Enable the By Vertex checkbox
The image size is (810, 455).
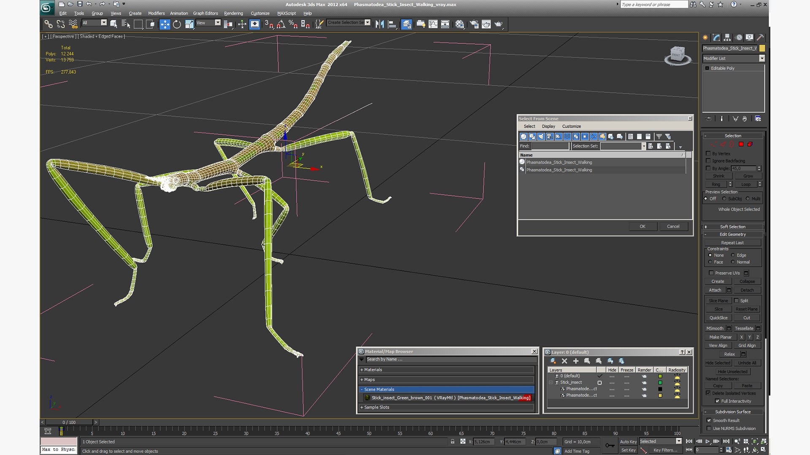709,153
